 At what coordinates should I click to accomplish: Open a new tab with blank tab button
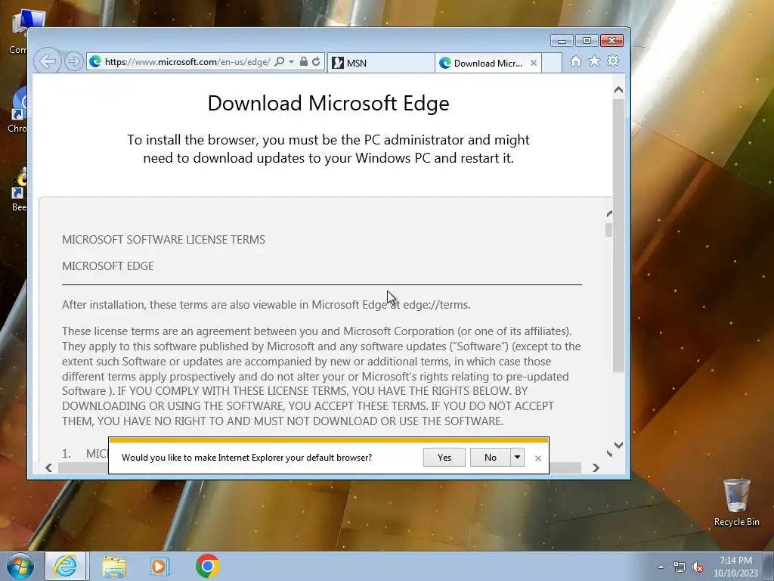click(x=552, y=63)
